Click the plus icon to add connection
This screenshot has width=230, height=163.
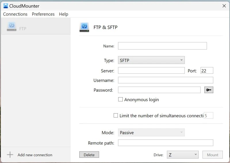[x=10, y=155]
